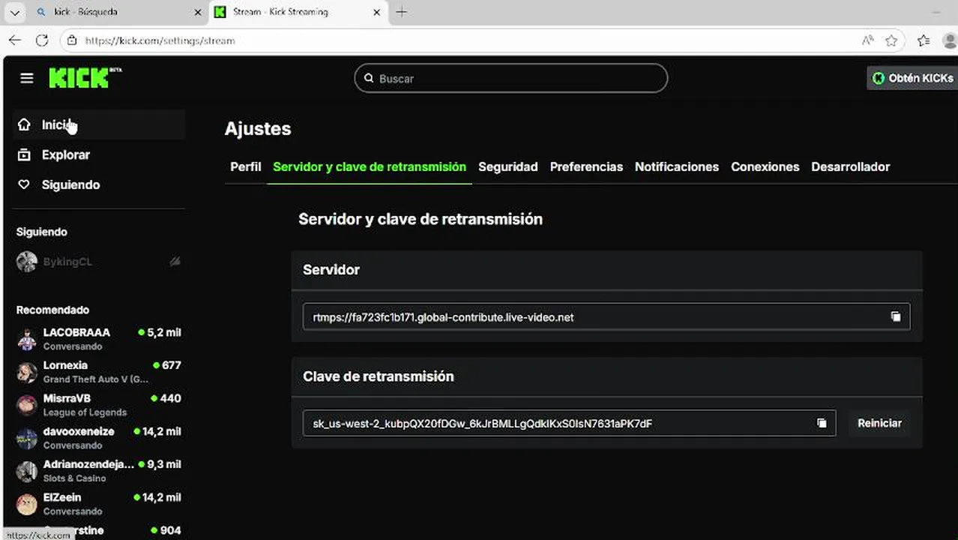958x540 pixels.
Task: Expand the browser tab list dropdown
Action: pyautogui.click(x=14, y=12)
